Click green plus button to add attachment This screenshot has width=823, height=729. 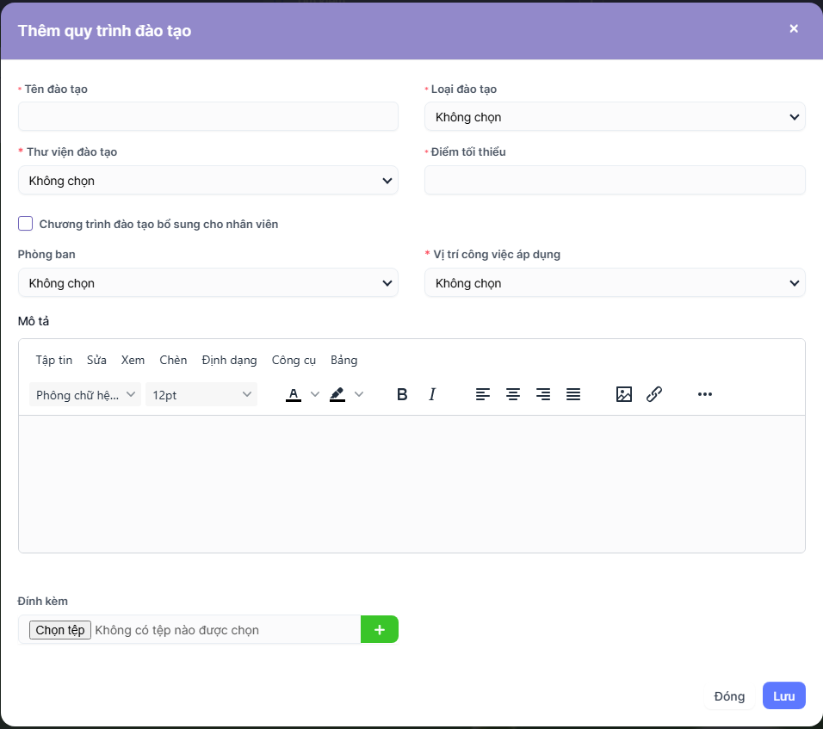tap(380, 630)
